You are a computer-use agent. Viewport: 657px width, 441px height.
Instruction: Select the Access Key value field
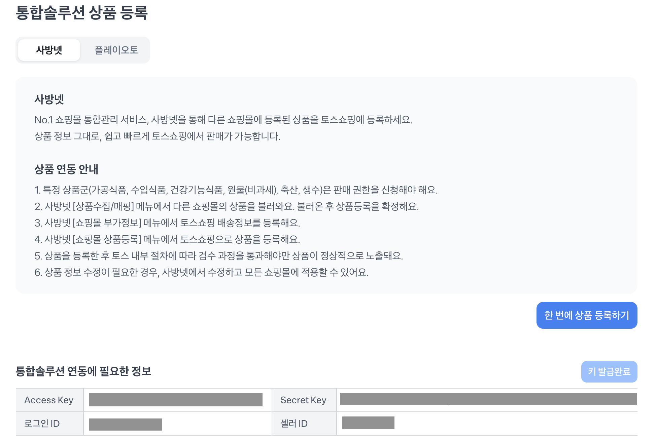pyautogui.click(x=175, y=400)
